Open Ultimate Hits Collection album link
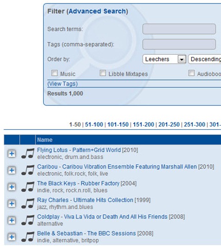 click(x=103, y=200)
